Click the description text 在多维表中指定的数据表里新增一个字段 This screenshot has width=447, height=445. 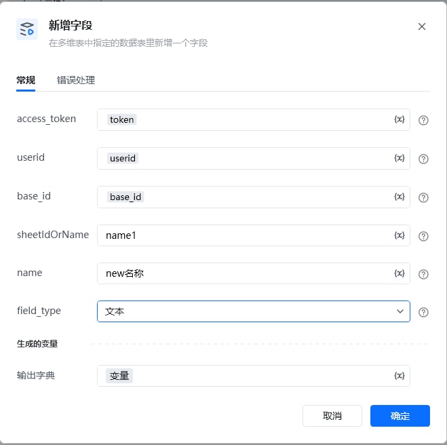[x=128, y=43]
